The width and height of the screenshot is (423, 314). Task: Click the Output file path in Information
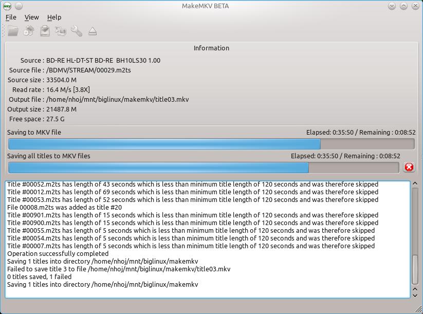(x=117, y=99)
